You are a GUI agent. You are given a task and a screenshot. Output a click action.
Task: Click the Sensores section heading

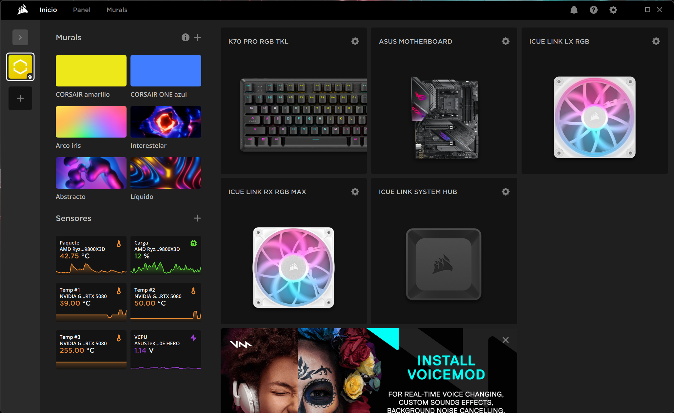tap(73, 218)
